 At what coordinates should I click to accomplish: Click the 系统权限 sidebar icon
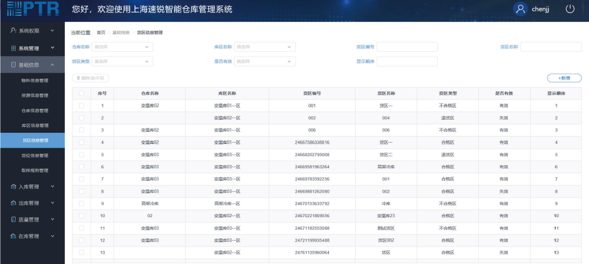(14, 30)
